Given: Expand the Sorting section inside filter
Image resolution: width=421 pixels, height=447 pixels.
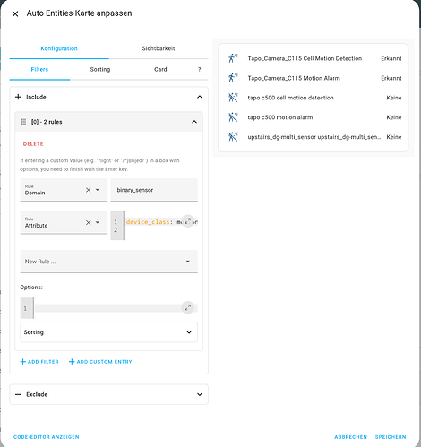Looking at the screenshot, I should click(x=108, y=332).
